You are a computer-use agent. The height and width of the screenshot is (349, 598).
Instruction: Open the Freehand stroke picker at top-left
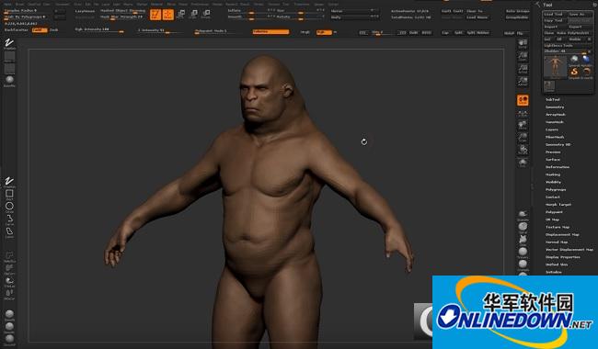[9, 43]
